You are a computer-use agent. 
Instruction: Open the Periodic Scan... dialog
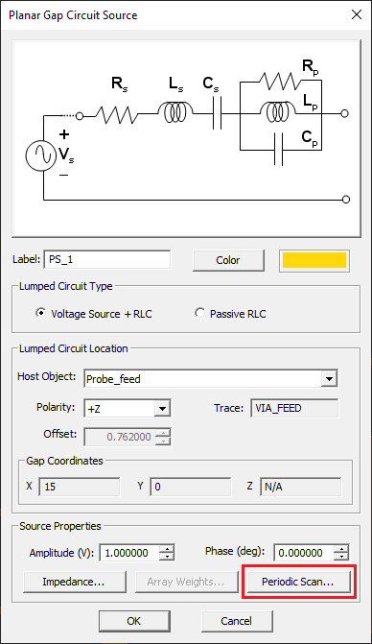point(298,582)
